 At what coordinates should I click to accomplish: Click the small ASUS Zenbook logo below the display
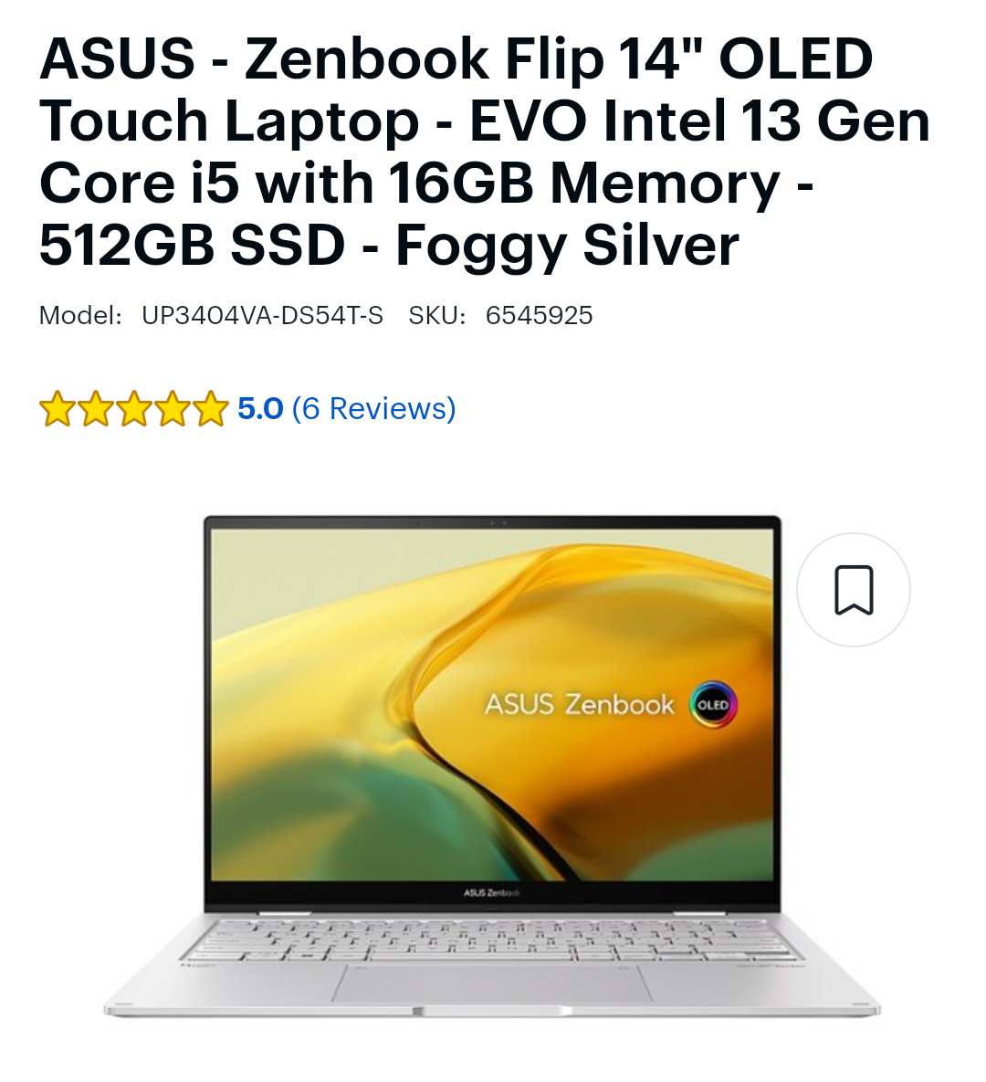(491, 892)
